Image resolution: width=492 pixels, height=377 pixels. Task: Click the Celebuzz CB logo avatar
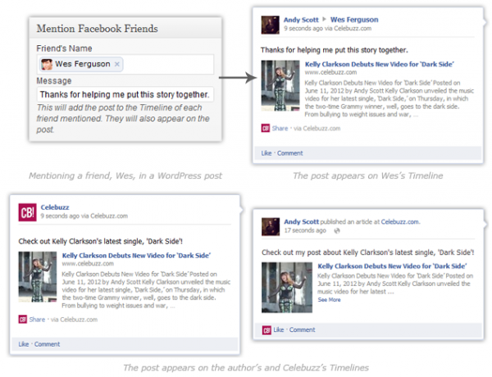(27, 212)
